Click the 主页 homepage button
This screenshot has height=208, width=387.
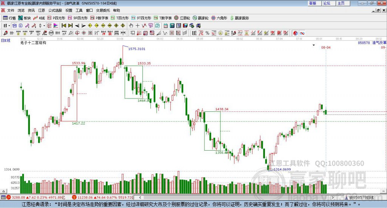click(343, 3)
